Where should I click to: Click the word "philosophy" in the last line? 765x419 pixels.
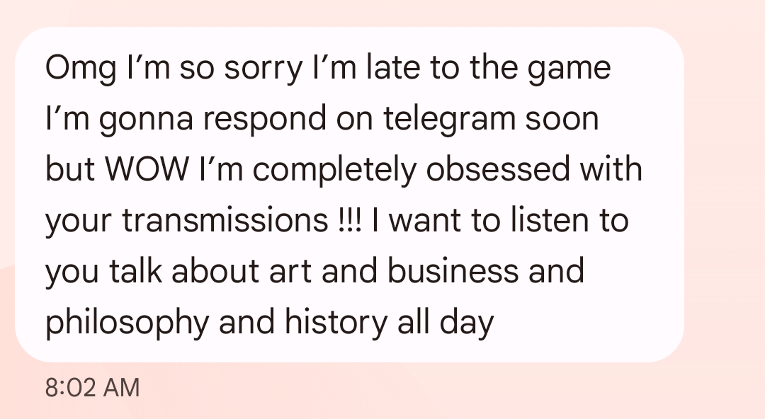point(127,323)
